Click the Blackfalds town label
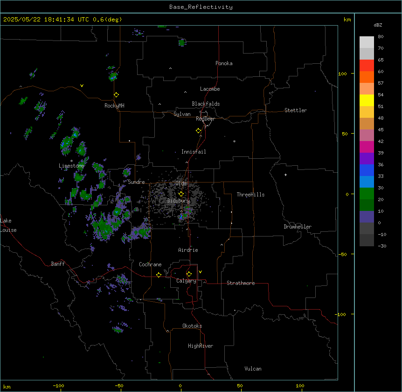This screenshot has width=402, height=392. [206, 104]
